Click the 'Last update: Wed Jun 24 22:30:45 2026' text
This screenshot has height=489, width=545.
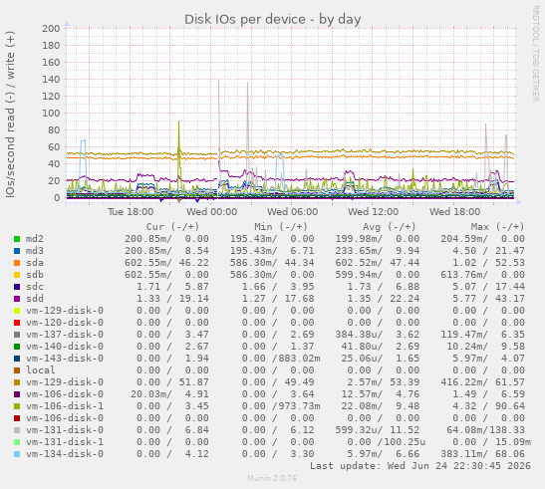tap(420, 466)
